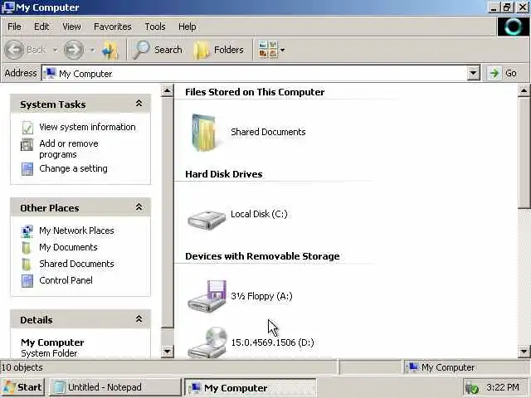Click the 3:22 PM clock
Viewport: 531px width, 398px height.
click(503, 387)
